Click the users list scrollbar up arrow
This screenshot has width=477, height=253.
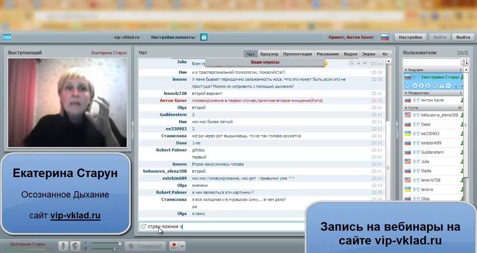click(466, 70)
